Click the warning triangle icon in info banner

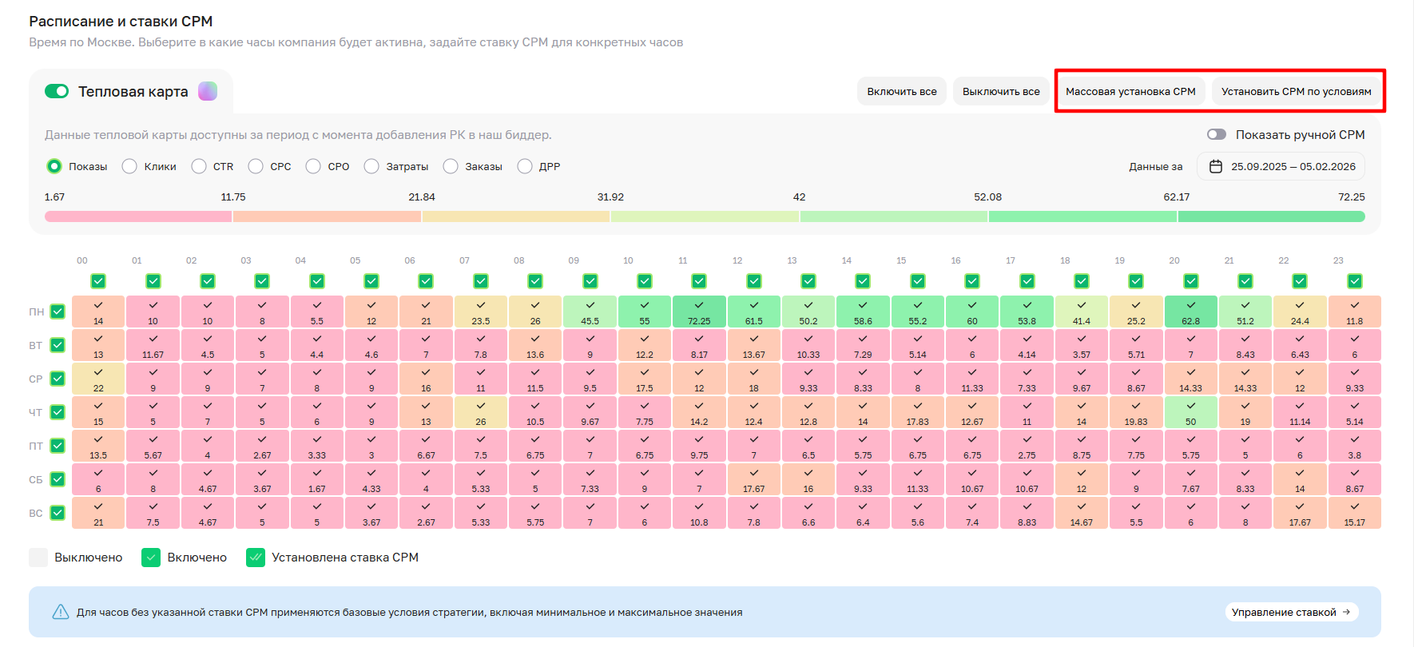(61, 612)
